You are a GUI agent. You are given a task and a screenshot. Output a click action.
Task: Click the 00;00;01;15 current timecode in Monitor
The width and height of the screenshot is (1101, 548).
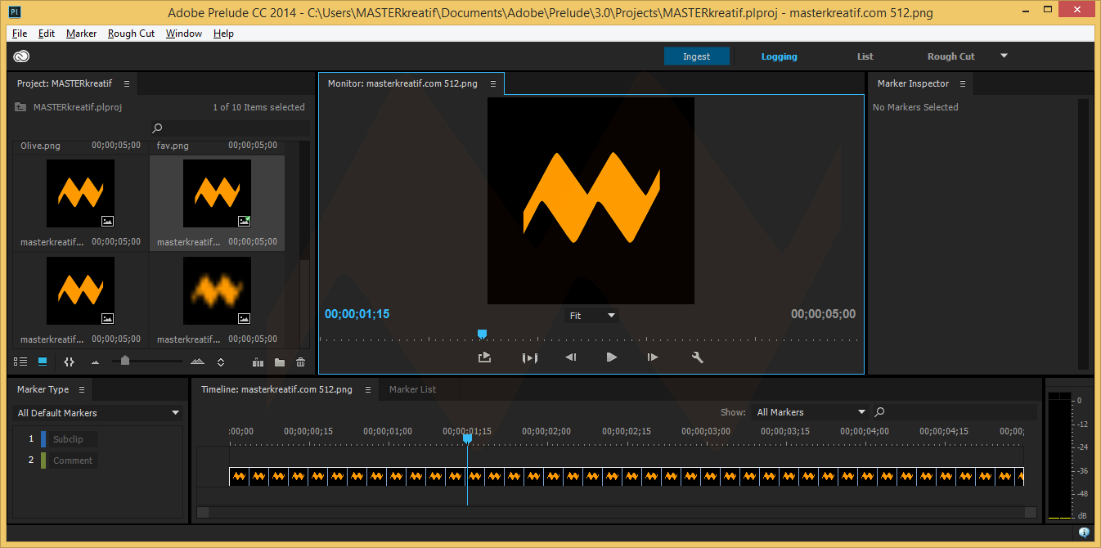click(357, 314)
